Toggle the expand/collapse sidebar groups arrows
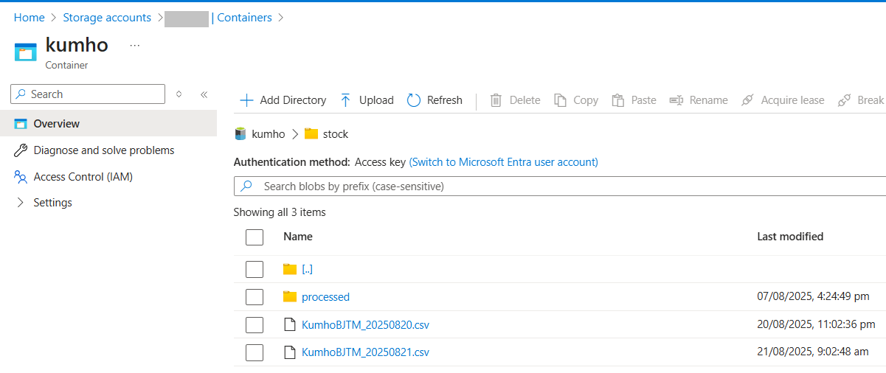This screenshot has width=886, height=373. tap(179, 94)
